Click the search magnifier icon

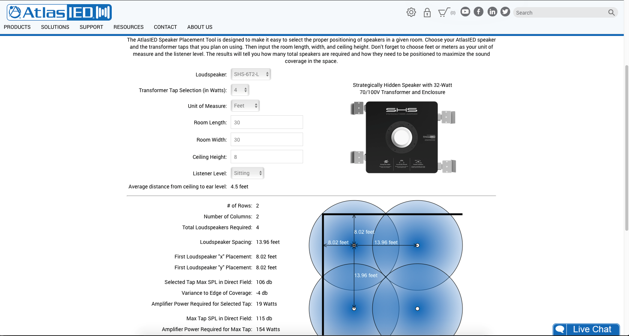[611, 13]
